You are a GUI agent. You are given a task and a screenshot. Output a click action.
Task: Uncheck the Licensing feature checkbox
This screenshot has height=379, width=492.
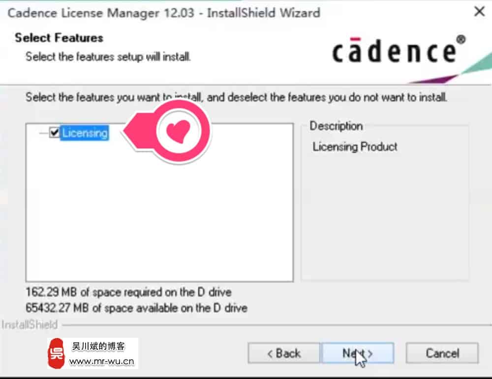(x=54, y=132)
